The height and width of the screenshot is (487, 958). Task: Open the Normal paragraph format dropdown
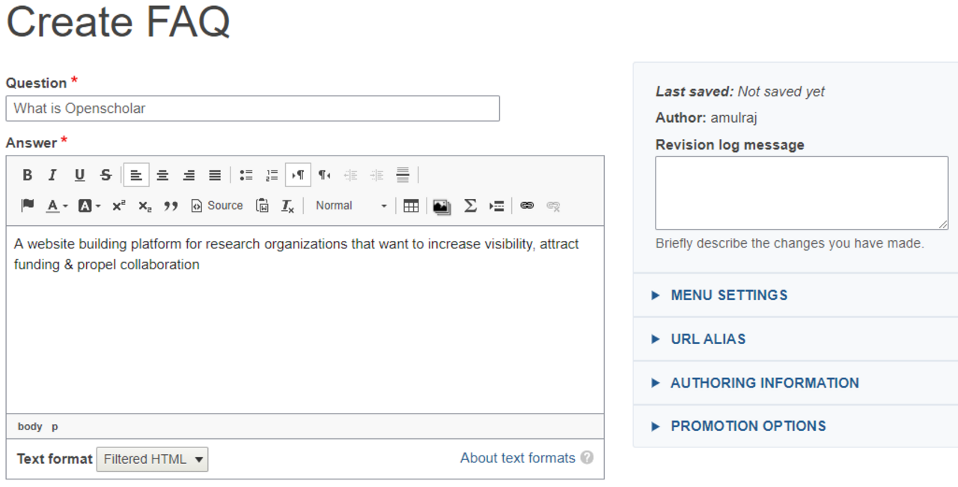(x=350, y=206)
